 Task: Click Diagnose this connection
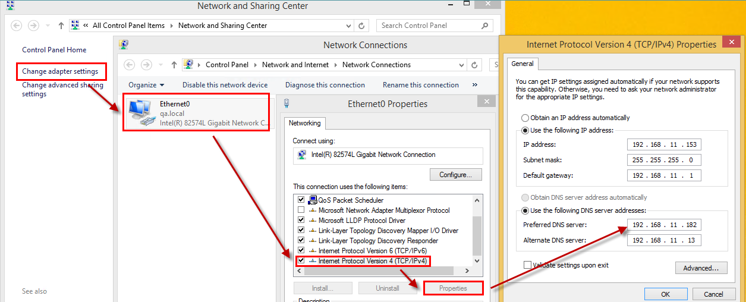tap(325, 85)
